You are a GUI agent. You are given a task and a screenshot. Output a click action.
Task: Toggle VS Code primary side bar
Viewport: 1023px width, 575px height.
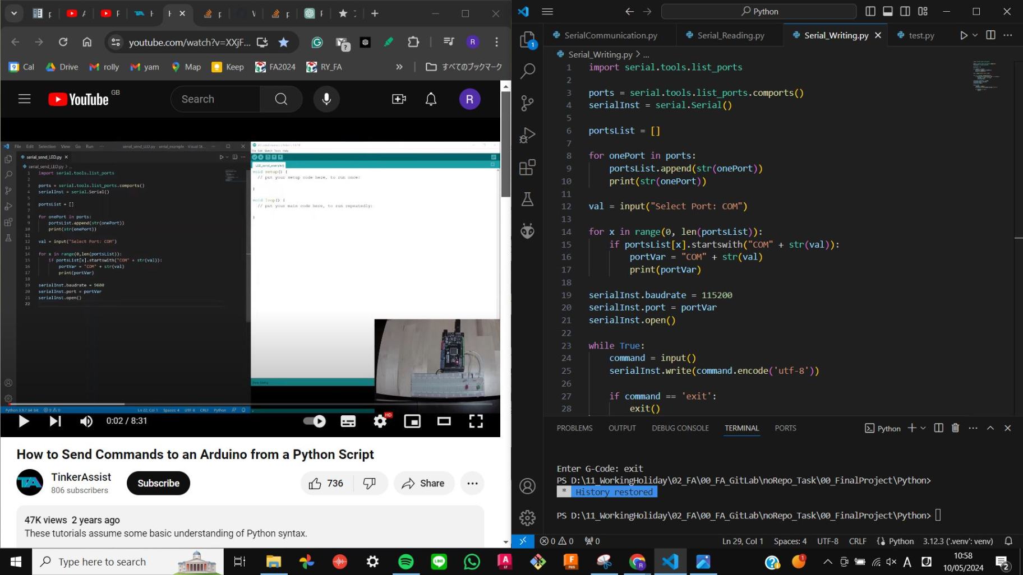click(870, 11)
